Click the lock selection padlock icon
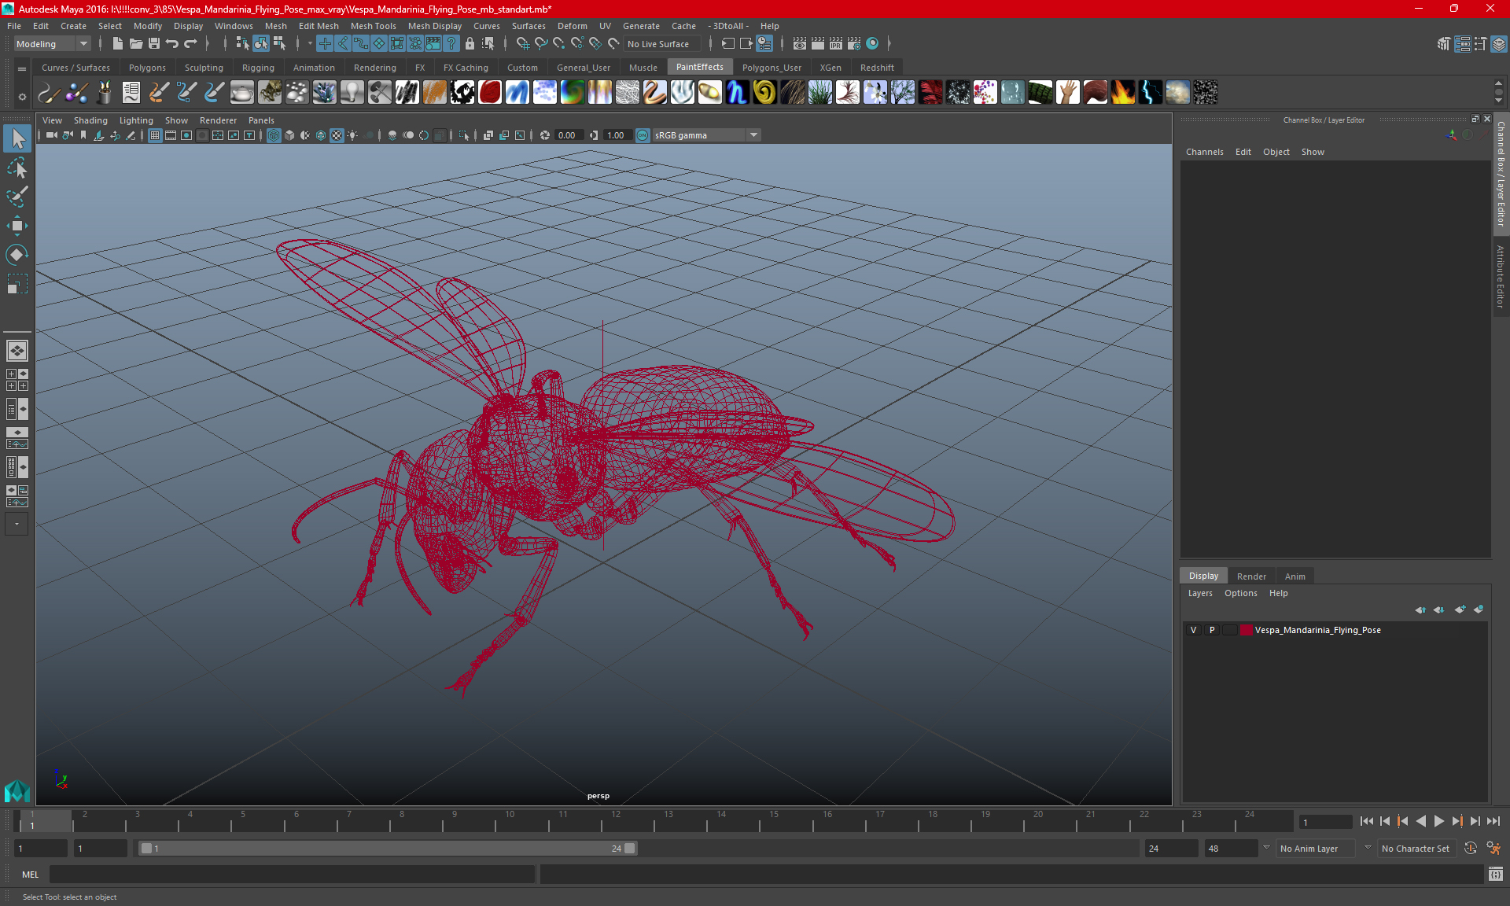 (470, 44)
